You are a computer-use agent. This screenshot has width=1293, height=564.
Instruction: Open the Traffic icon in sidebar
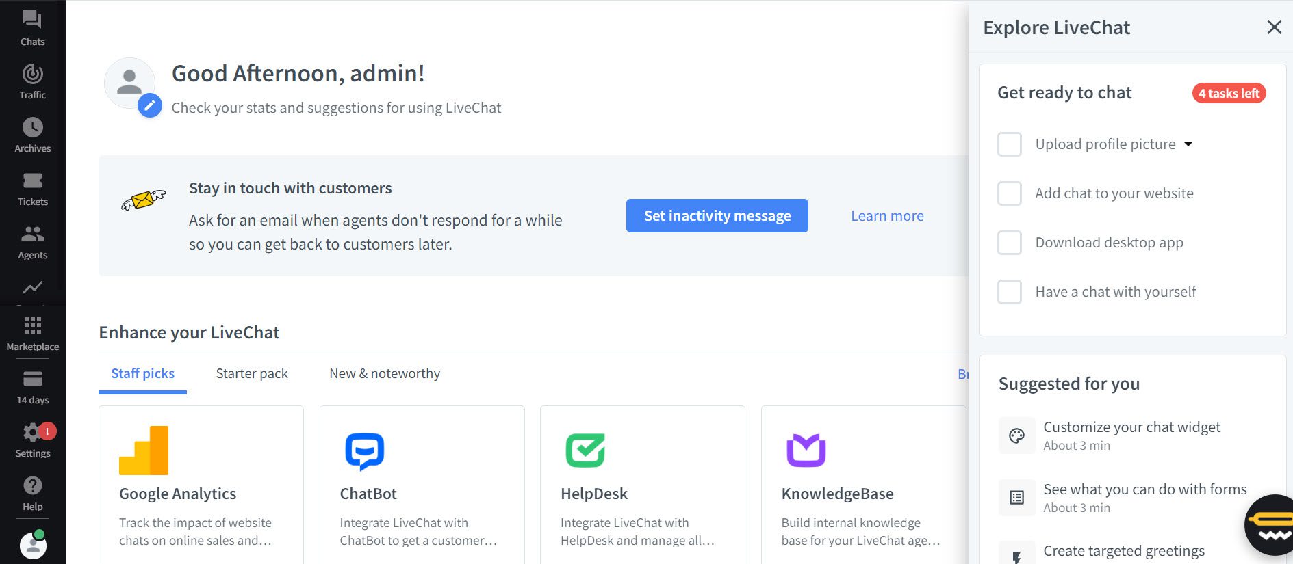pyautogui.click(x=32, y=81)
